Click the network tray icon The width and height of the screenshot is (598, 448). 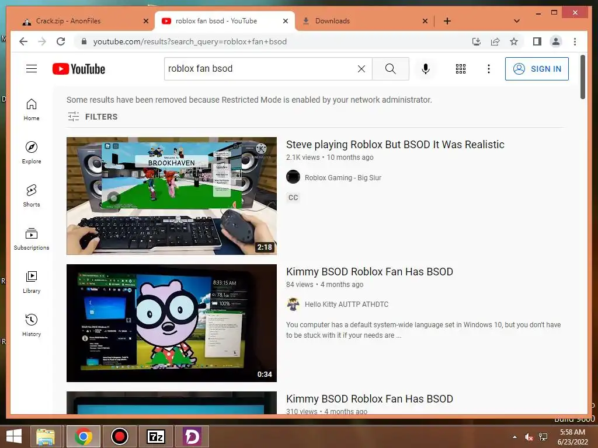543,437
